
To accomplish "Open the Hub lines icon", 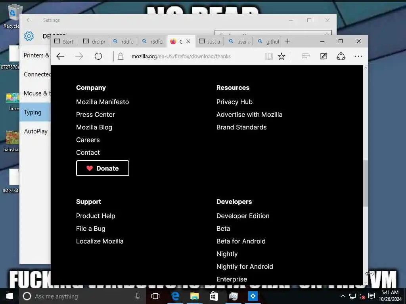I will pyautogui.click(x=306, y=56).
